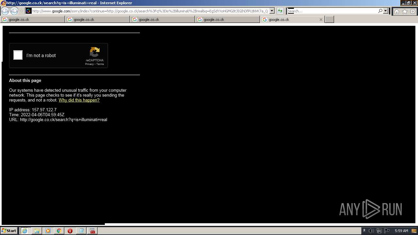Switch to the third google.co.ck tab
Viewport: 418px width, 235px height.
pyautogui.click(x=163, y=20)
